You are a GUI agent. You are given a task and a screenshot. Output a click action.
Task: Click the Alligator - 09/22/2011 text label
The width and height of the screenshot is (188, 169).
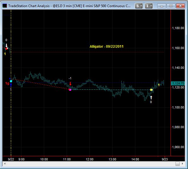[x=106, y=47]
